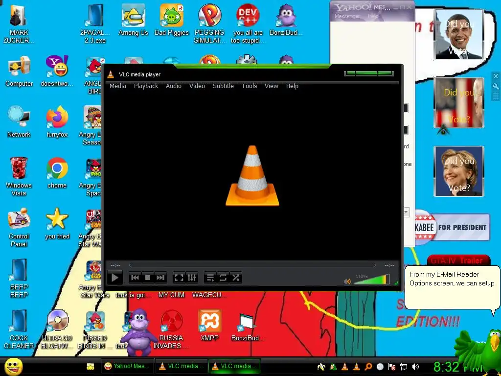Toggle remaining time display right of seek bar
This screenshot has height=376, width=501.
(x=389, y=265)
